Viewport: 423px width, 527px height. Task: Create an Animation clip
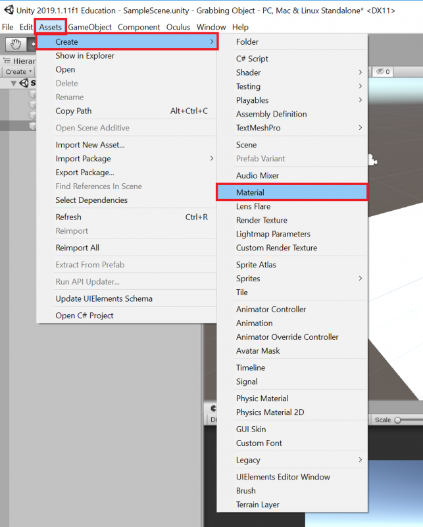(292, 323)
